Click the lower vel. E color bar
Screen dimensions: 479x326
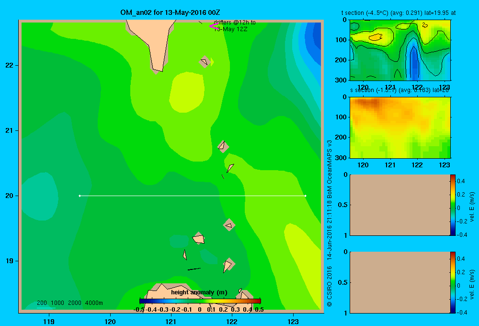(x=453, y=282)
